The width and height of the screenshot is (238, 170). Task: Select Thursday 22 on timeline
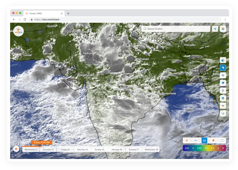48,149
